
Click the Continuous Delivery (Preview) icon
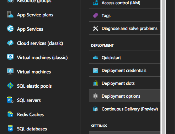click(x=95, y=109)
